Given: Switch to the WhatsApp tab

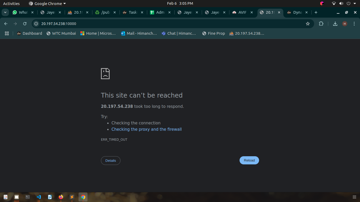Looking at the screenshot, I should point(21,12).
